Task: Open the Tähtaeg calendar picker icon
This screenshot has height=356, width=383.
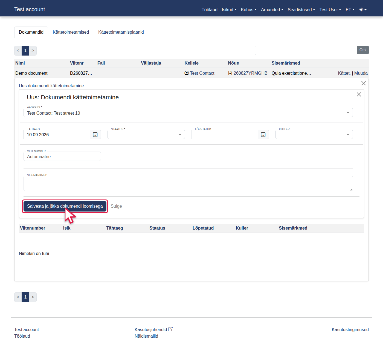Action: pyautogui.click(x=95, y=135)
